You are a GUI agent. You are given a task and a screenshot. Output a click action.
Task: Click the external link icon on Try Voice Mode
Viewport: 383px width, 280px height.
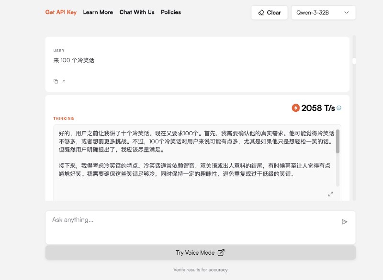pos(221,252)
